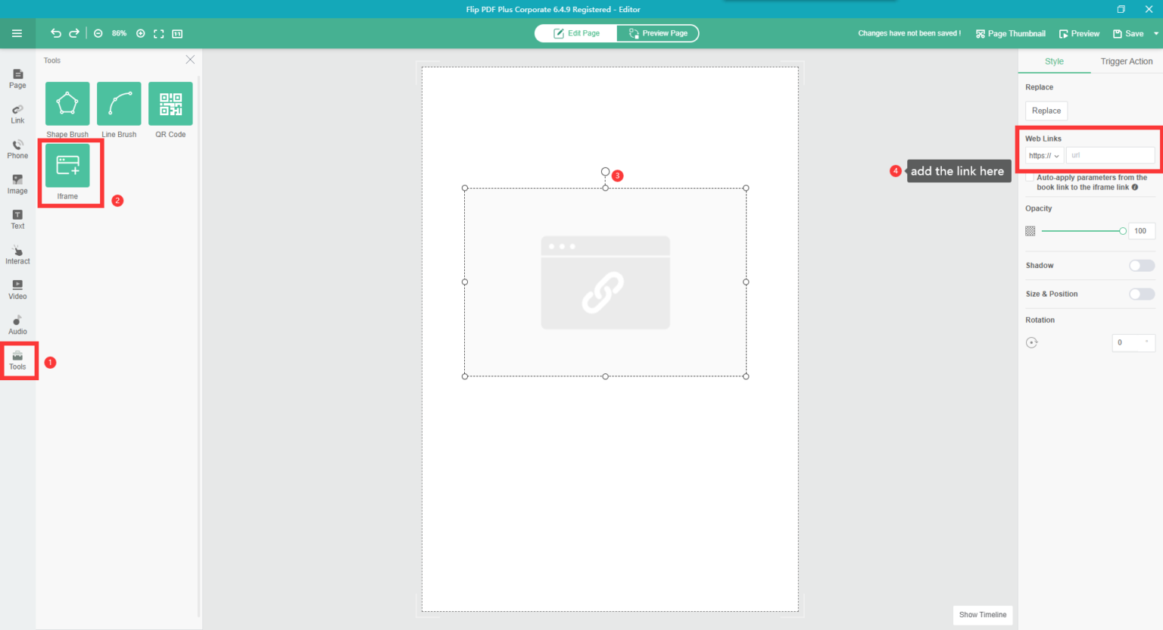The image size is (1163, 630).
Task: Enable the Shadow effect toggle
Action: click(x=1141, y=265)
